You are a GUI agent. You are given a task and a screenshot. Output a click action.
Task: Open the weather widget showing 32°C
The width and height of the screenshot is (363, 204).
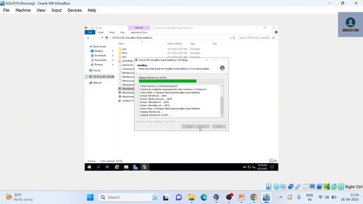(x=19, y=197)
